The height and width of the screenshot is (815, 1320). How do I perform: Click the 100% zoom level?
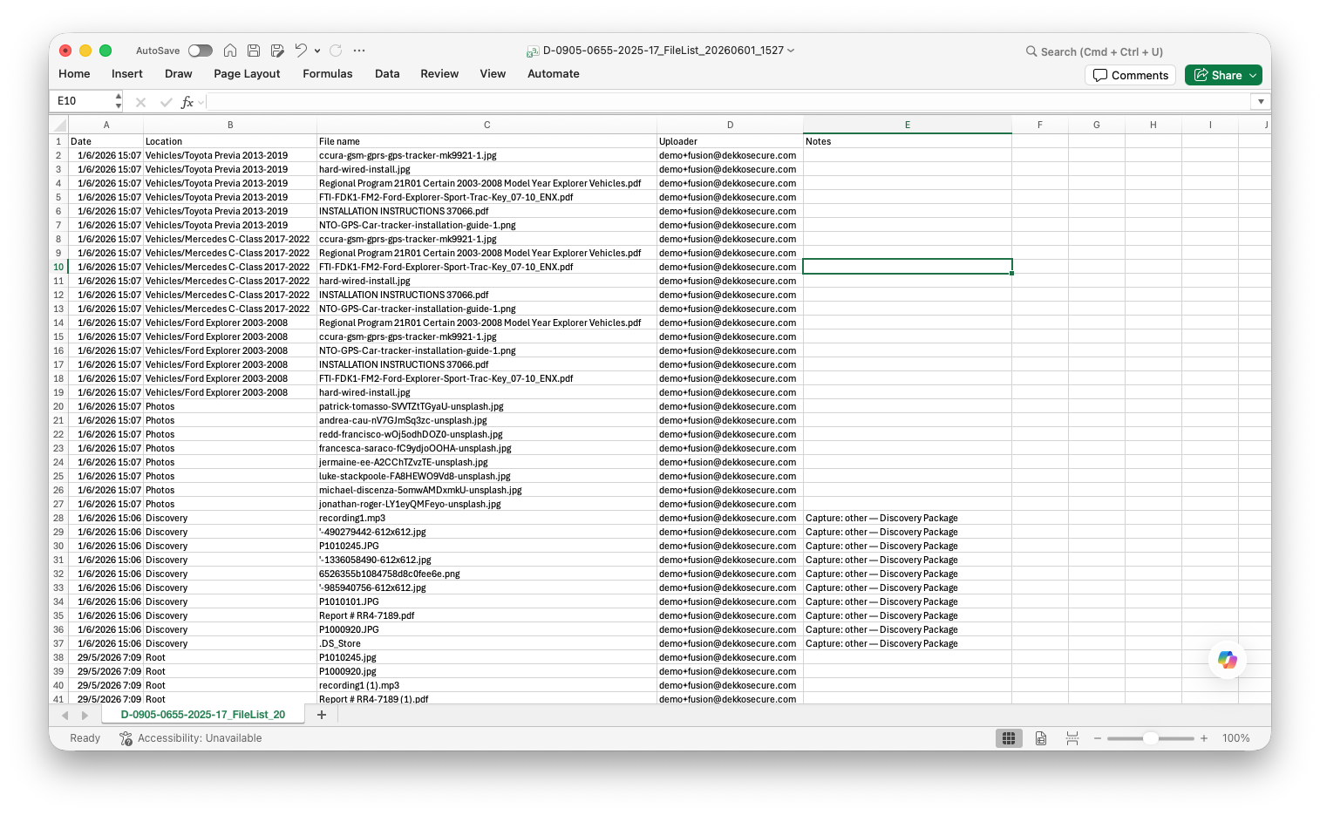click(x=1235, y=738)
